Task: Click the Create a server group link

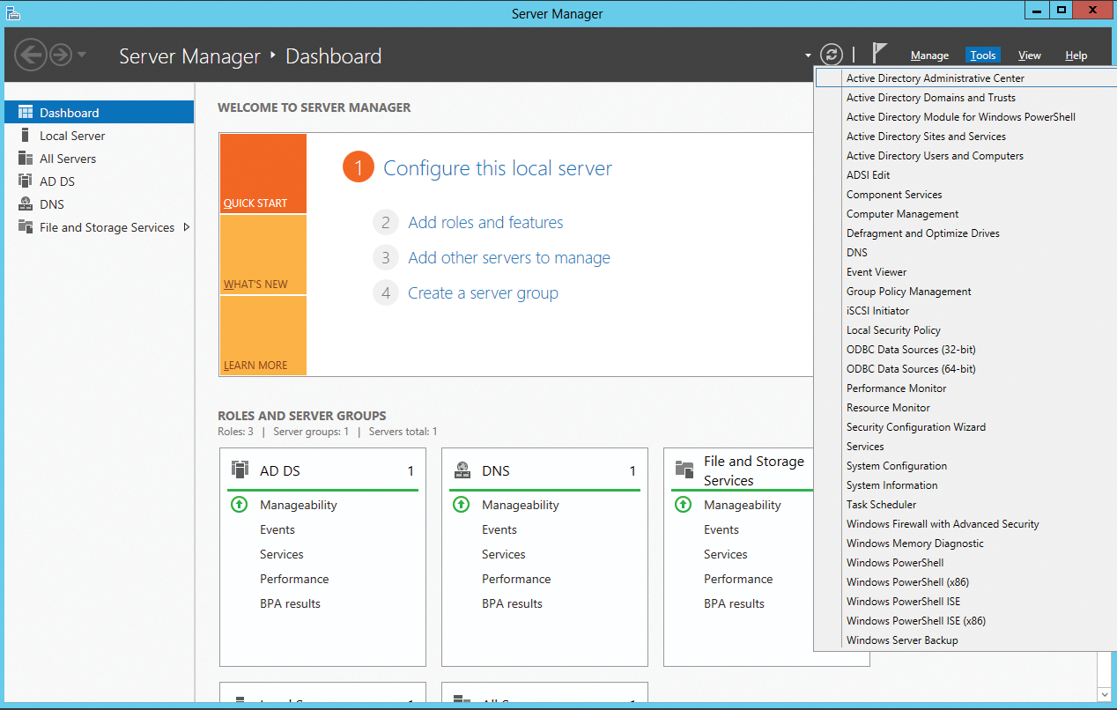Action: pyautogui.click(x=482, y=293)
